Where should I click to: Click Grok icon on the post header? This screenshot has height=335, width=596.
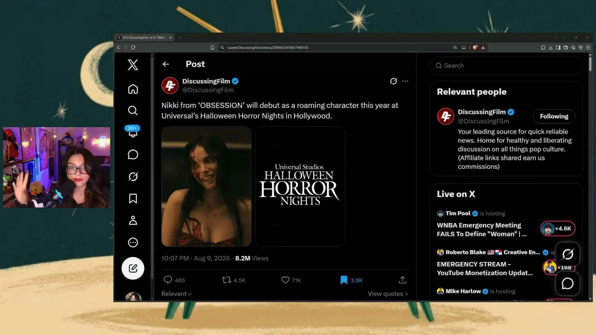[393, 81]
